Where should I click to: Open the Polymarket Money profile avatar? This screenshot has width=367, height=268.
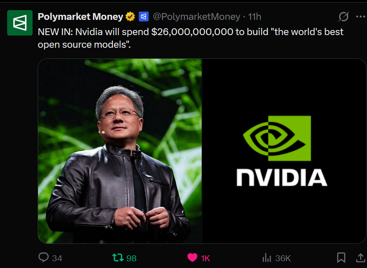pyautogui.click(x=19, y=23)
